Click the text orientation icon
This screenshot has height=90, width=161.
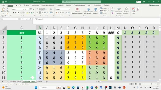click(45, 9)
